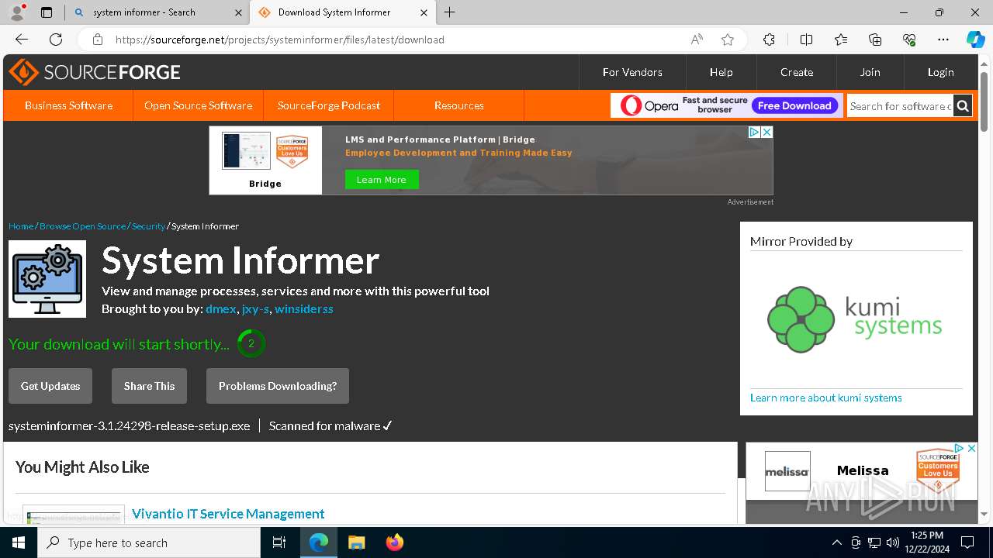Open Microsoft Edge from taskbar
Image resolution: width=993 pixels, height=558 pixels.
[319, 542]
